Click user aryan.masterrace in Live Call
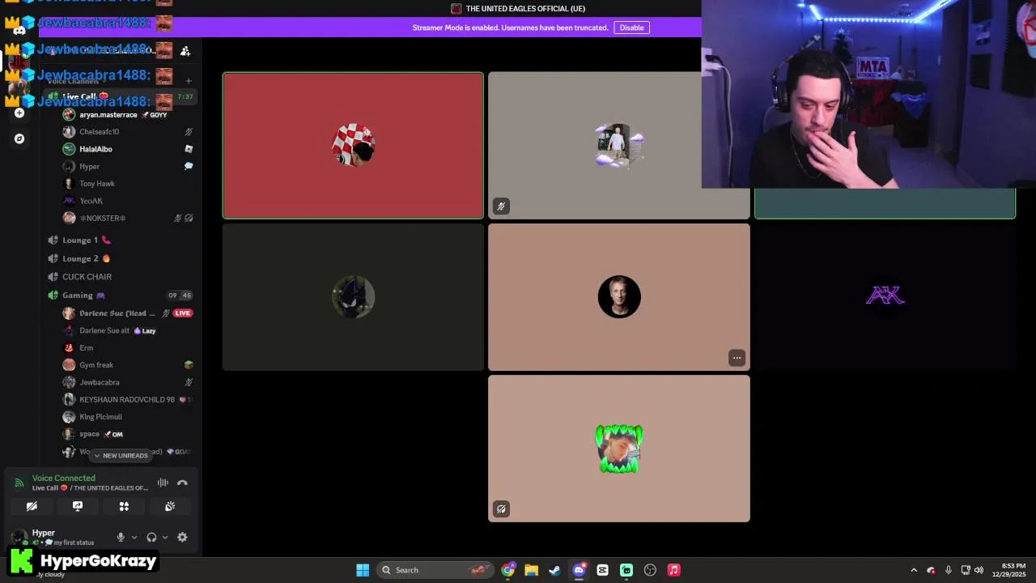The width and height of the screenshot is (1036, 583). point(128,115)
